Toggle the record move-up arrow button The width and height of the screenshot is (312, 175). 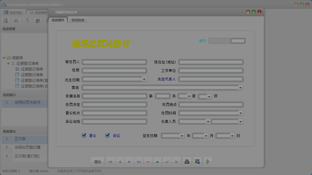point(157,161)
